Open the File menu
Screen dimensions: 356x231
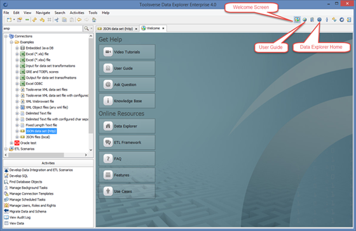[6, 13]
